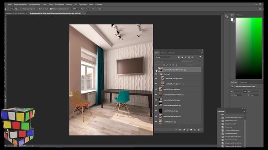This screenshot has height=150, width=268.
Task: Hide the RGB_color.jpg копия 3 layer
Action: tap(156, 78)
